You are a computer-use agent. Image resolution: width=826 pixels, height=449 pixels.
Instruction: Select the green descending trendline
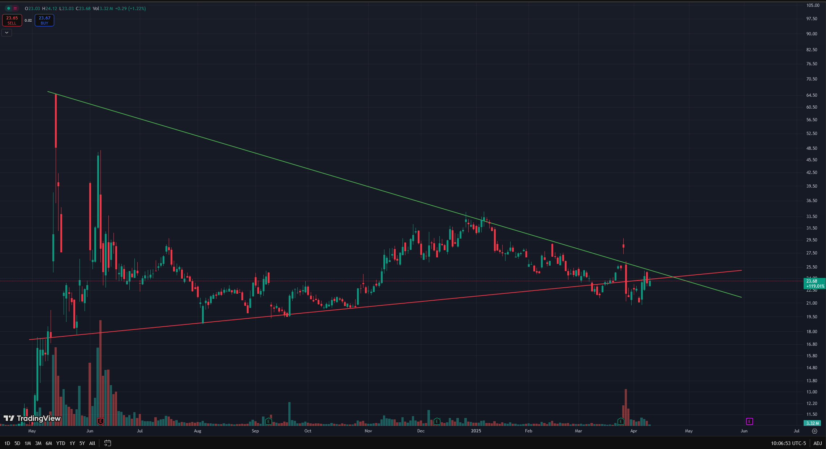point(253,152)
